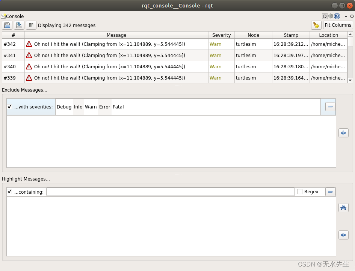Click the Displaying 342 messages label
Viewport: 355px width, 271px height.
[66, 25]
